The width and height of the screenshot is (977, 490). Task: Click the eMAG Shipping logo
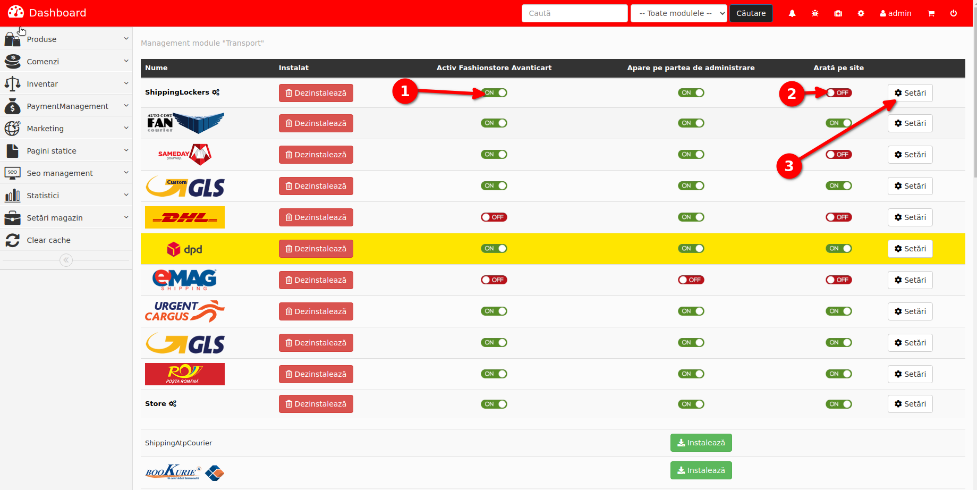(185, 280)
